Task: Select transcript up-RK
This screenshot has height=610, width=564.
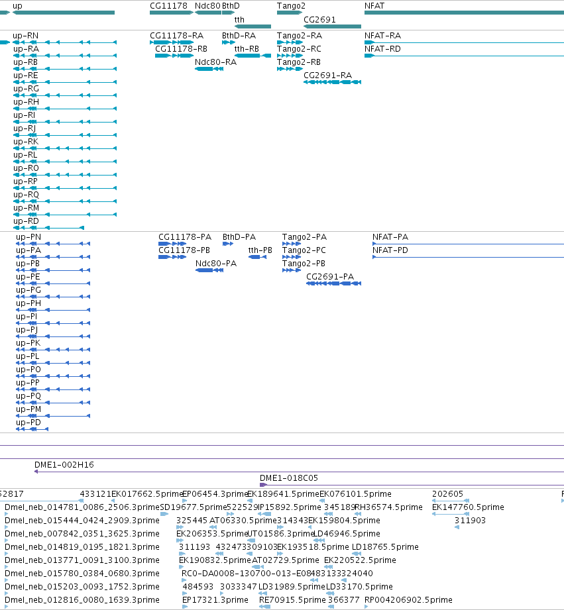Action: (x=64, y=148)
